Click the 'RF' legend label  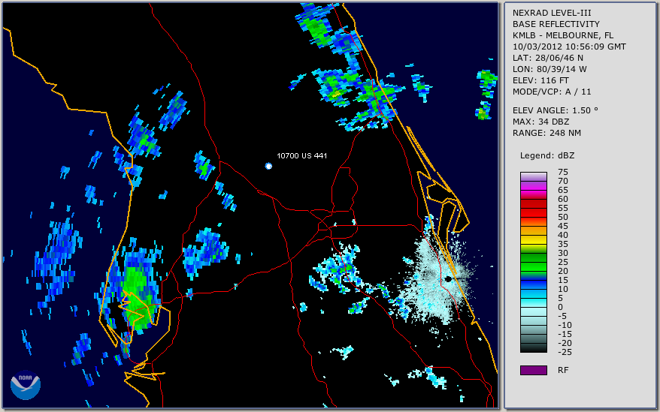(x=563, y=370)
